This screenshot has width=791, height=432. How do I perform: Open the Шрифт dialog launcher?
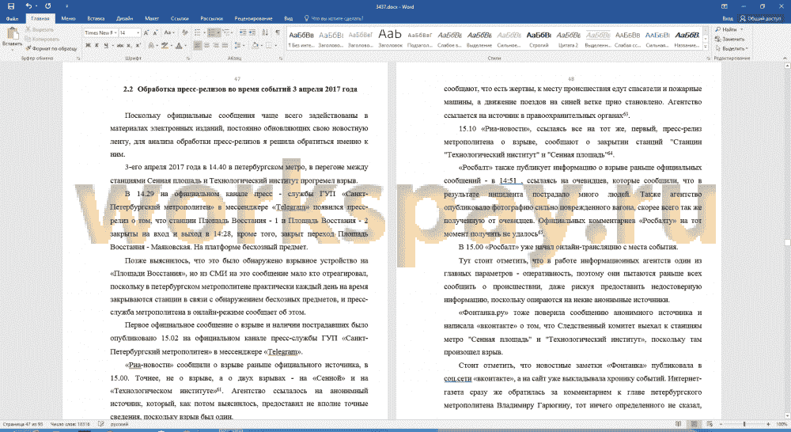tap(189, 59)
